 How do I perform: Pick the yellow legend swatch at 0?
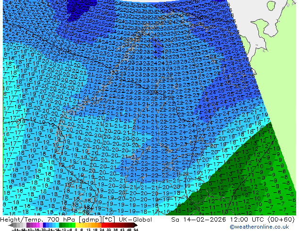(x=77, y=225)
